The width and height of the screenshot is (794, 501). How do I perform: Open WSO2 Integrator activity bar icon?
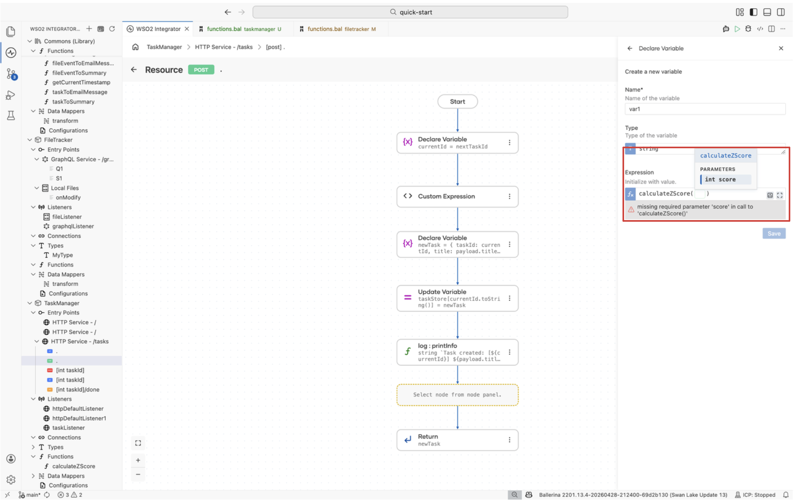[11, 53]
